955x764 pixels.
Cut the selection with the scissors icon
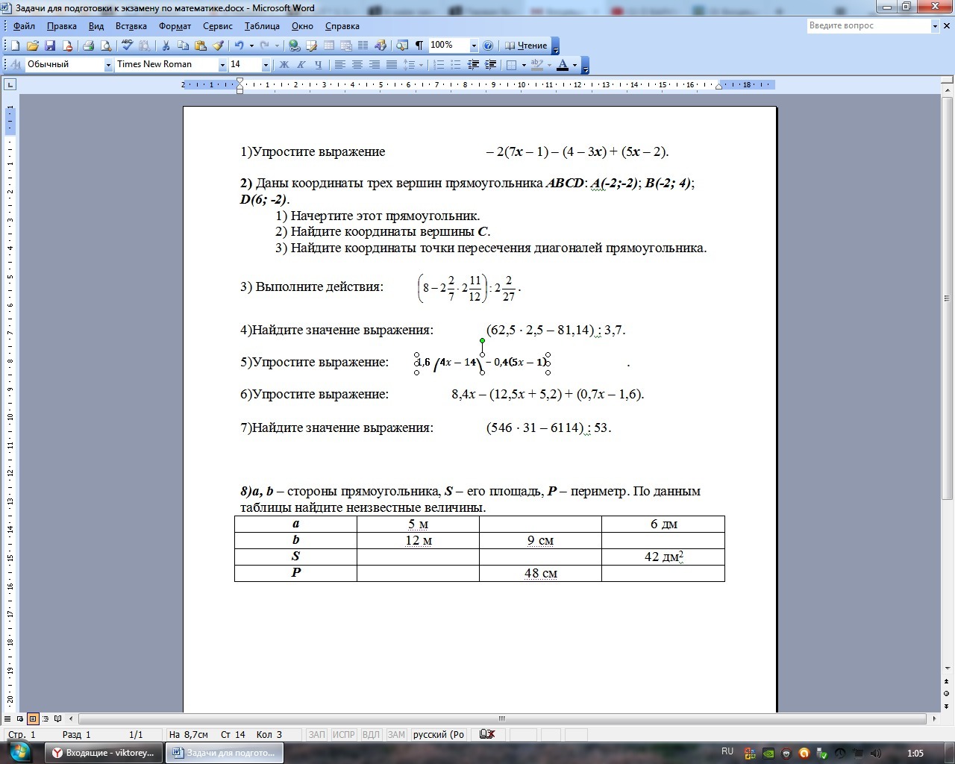click(166, 46)
